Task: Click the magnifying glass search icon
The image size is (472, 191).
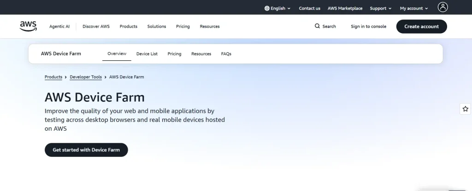Action: coord(317,26)
